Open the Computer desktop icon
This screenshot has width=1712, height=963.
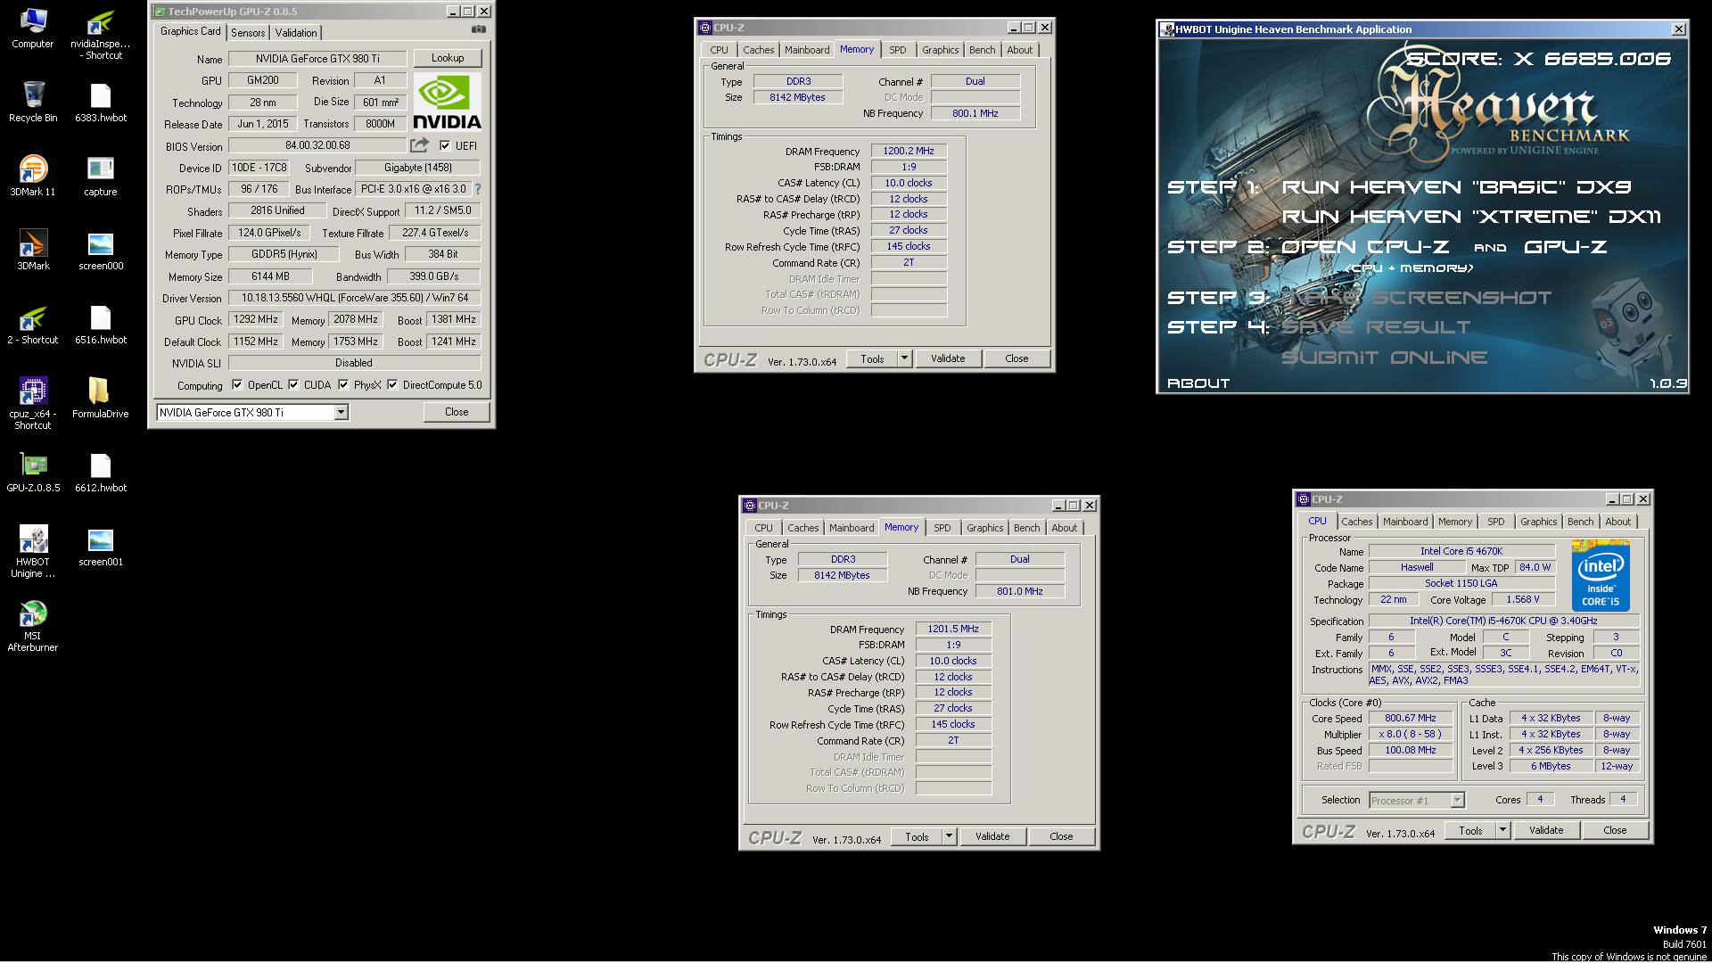33,29
